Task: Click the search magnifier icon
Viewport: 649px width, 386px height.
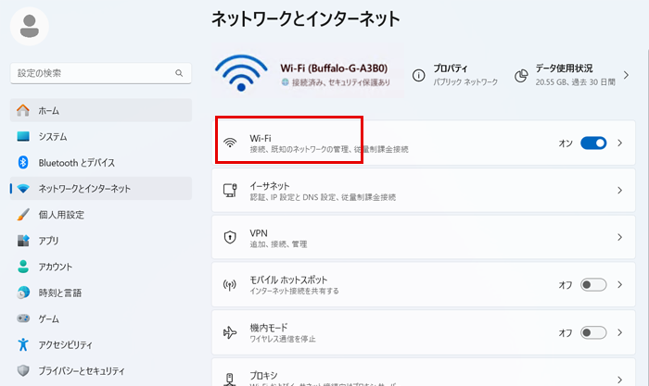Action: pyautogui.click(x=179, y=73)
